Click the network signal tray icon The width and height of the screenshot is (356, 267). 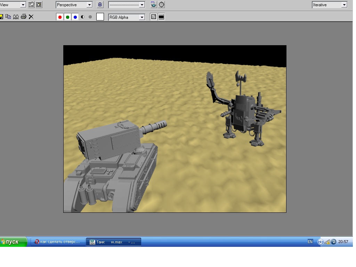click(327, 242)
